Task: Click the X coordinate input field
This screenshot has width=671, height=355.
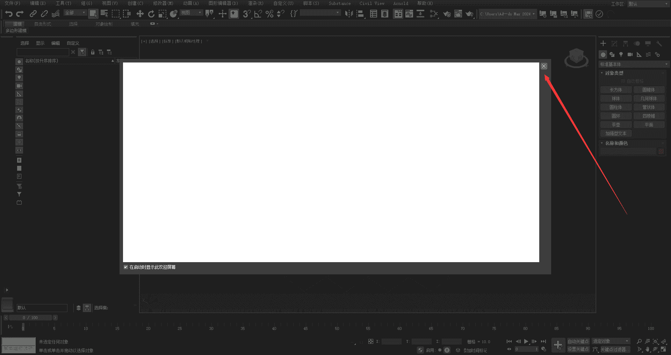Action: click(x=391, y=341)
